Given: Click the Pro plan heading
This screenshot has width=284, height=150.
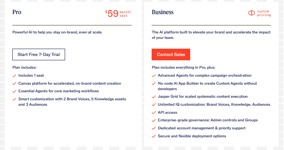Looking at the screenshot, I should click(x=17, y=12).
